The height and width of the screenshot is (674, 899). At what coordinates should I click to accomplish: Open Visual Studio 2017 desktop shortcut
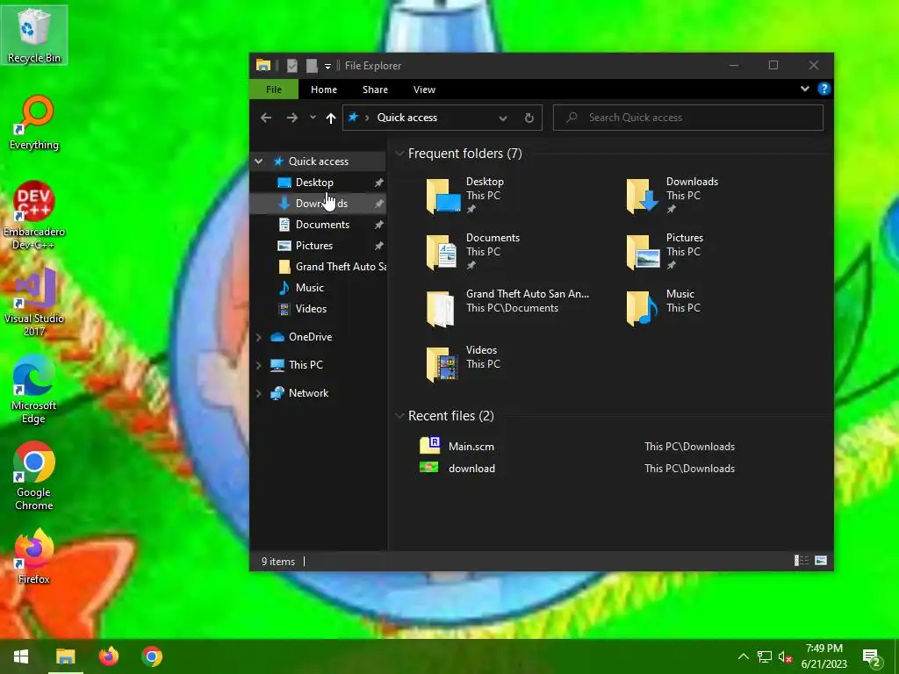34,303
